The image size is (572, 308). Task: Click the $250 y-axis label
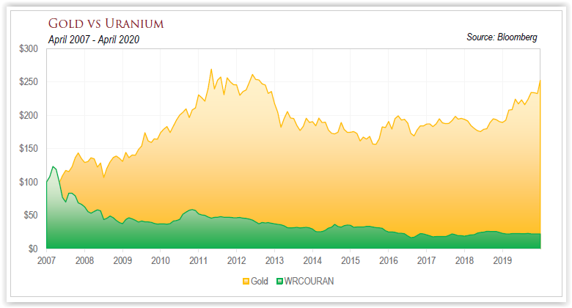point(29,82)
